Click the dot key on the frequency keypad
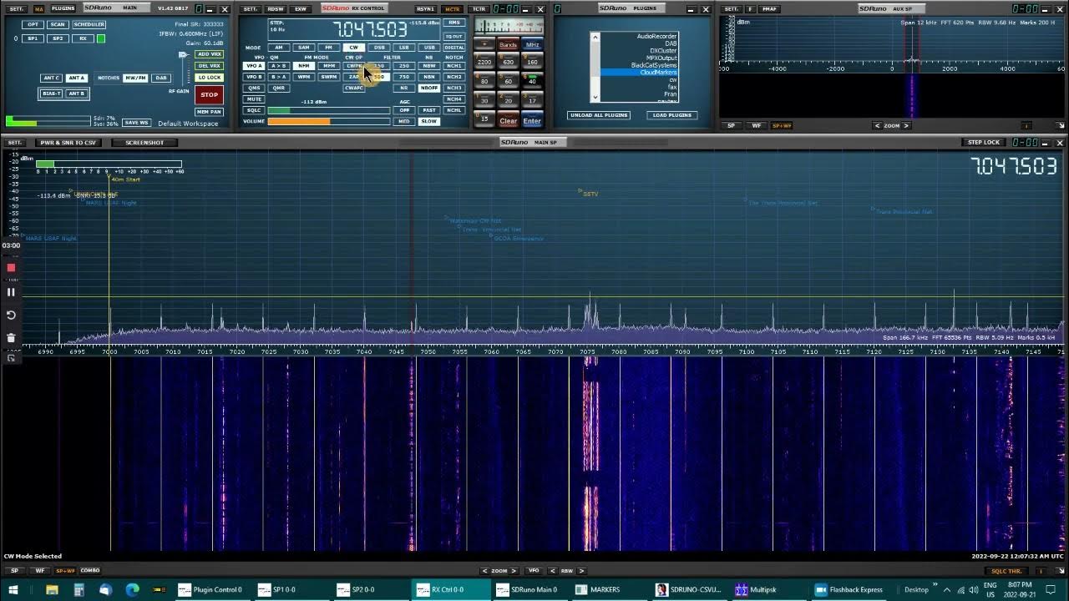Image resolution: width=1069 pixels, height=601 pixels. [x=484, y=44]
